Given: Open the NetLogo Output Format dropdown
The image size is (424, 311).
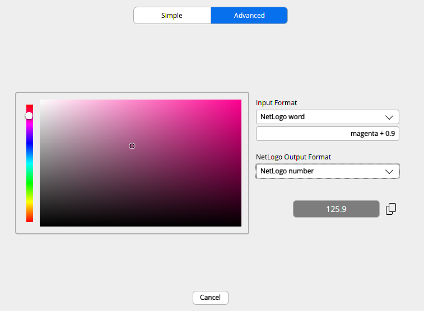Looking at the screenshot, I should pos(327,171).
